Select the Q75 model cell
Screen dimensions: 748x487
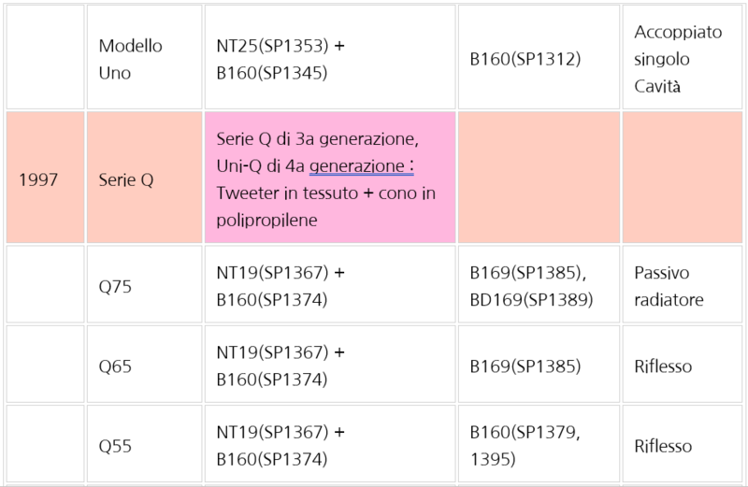tap(144, 286)
